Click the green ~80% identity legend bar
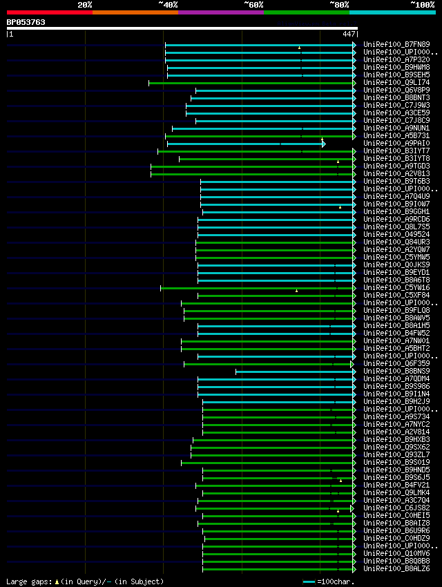 point(307,12)
